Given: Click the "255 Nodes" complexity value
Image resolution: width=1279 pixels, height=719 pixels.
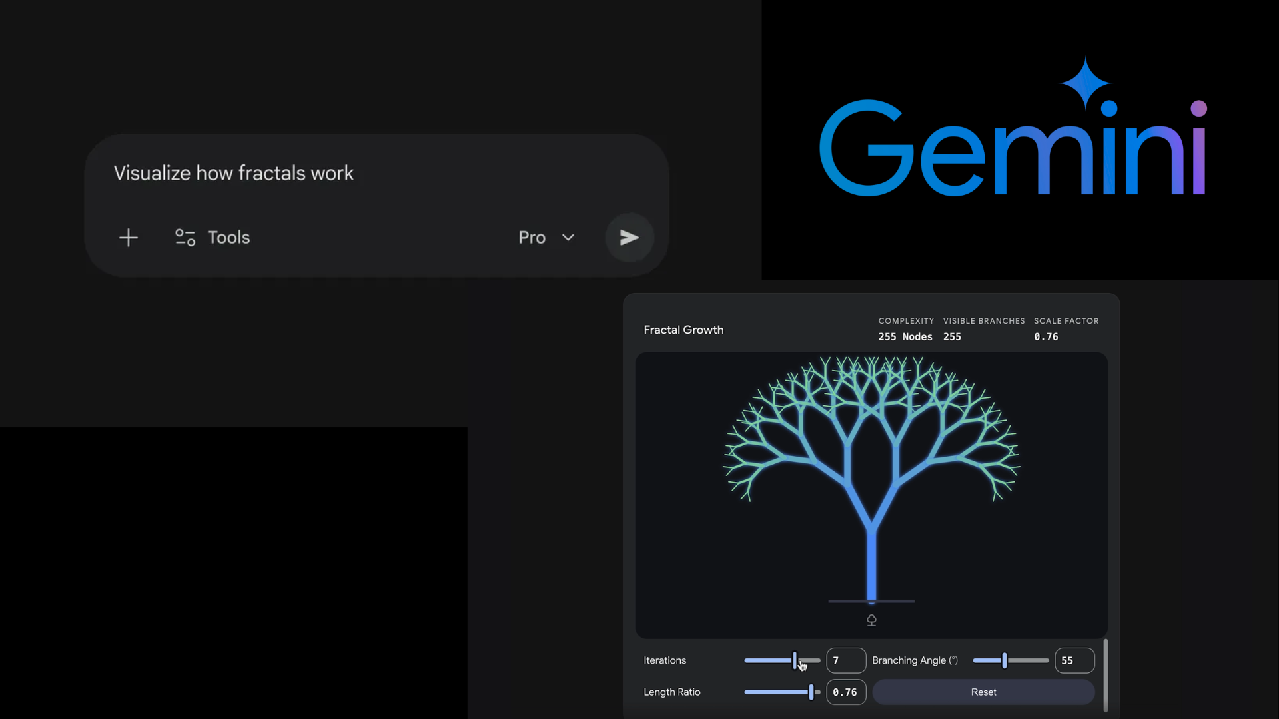Looking at the screenshot, I should (905, 337).
